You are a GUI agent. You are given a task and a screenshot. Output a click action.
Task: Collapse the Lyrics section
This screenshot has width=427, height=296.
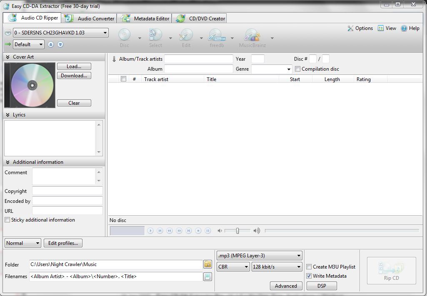click(7, 115)
